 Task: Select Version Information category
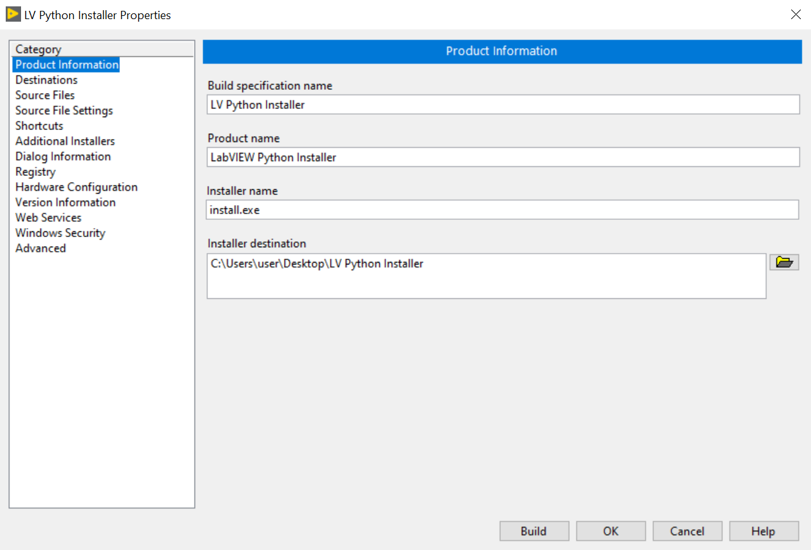point(66,202)
